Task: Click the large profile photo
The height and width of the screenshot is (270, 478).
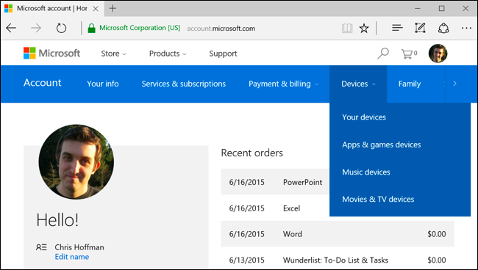Action: point(76,161)
